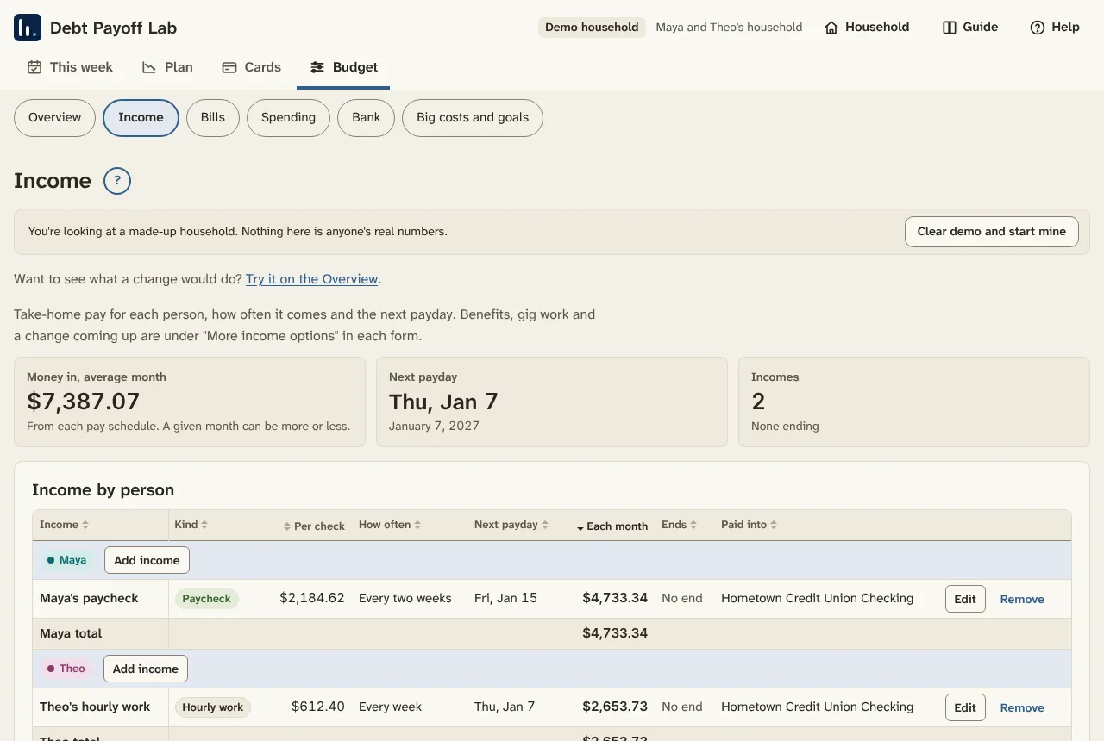Click the Hourly work kind badge
The height and width of the screenshot is (741, 1104).
[x=212, y=707]
